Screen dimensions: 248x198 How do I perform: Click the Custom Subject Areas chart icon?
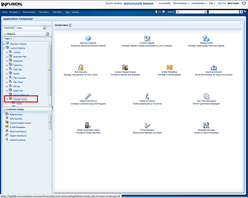click(125, 67)
